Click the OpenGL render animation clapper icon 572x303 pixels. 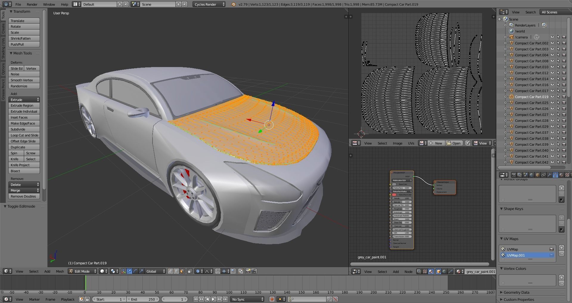tap(254, 271)
